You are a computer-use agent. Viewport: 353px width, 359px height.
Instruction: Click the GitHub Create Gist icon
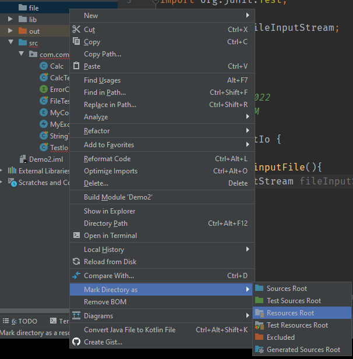click(76, 342)
